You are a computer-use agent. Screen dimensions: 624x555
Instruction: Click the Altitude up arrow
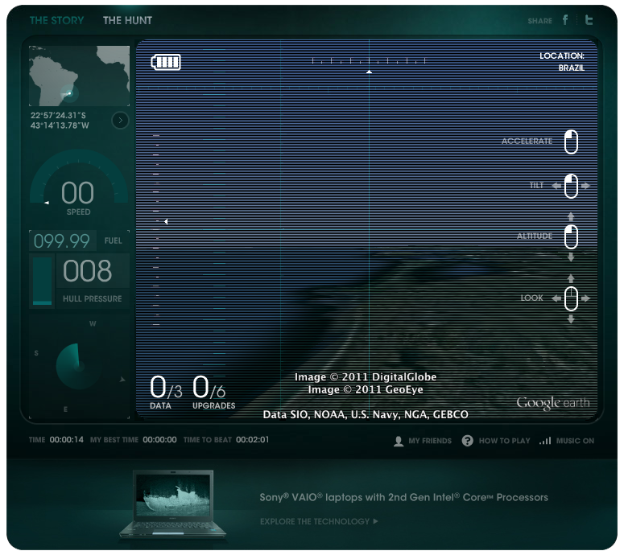click(571, 216)
